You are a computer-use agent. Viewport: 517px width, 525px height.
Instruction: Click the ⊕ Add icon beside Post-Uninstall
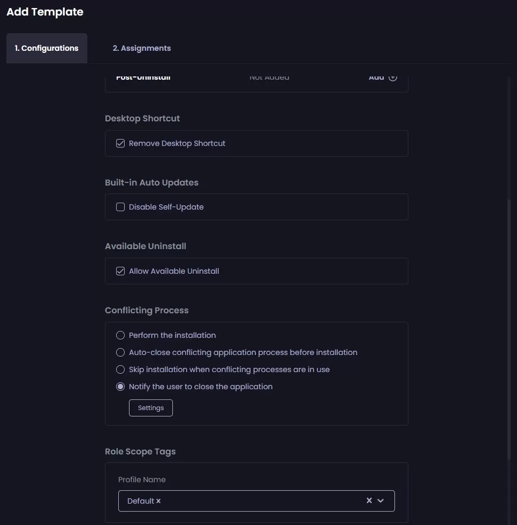click(393, 77)
